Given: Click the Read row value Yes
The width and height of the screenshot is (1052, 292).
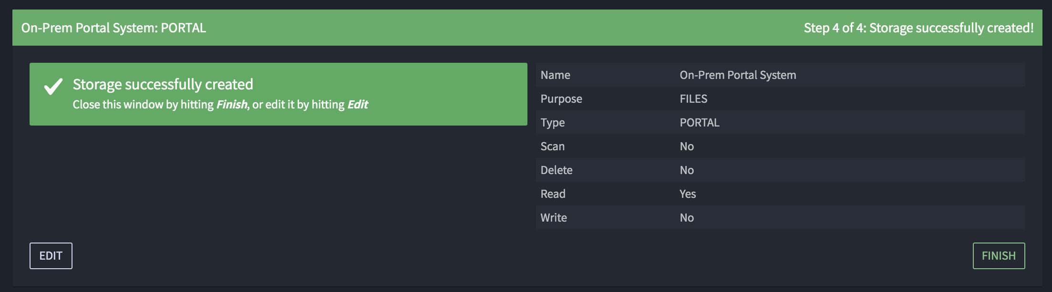Looking at the screenshot, I should coord(688,194).
